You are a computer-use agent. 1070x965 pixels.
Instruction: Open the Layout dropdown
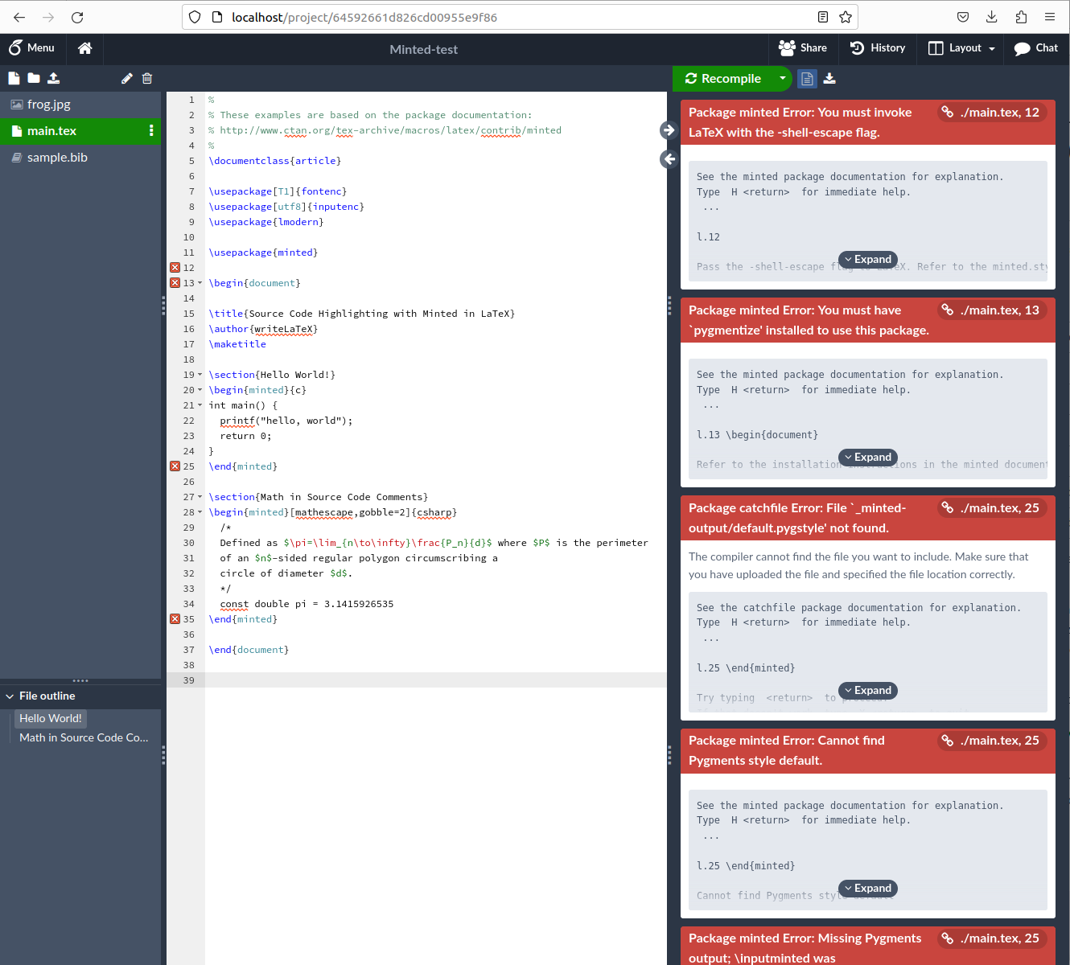[x=960, y=48]
